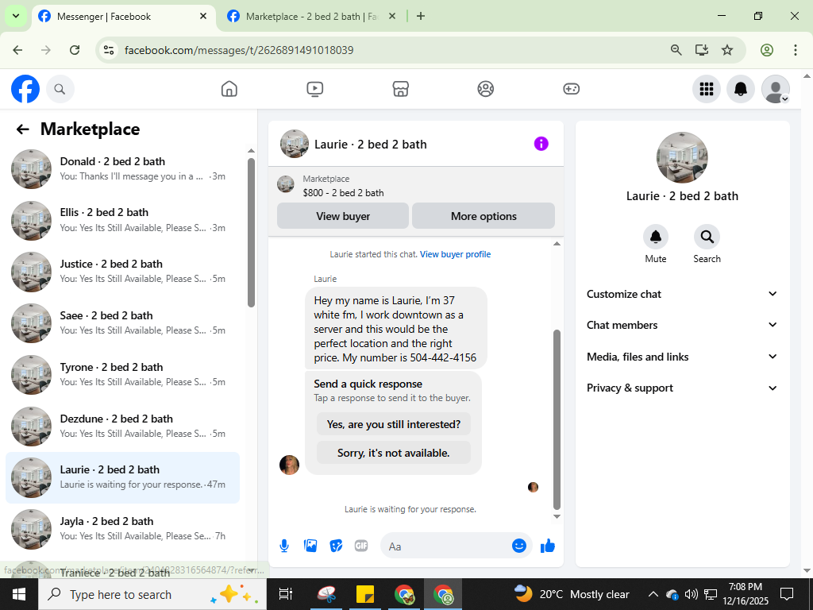The height and width of the screenshot is (610, 813).
Task: Open Justice's 2 bed 2 bath conversation
Action: [123, 272]
